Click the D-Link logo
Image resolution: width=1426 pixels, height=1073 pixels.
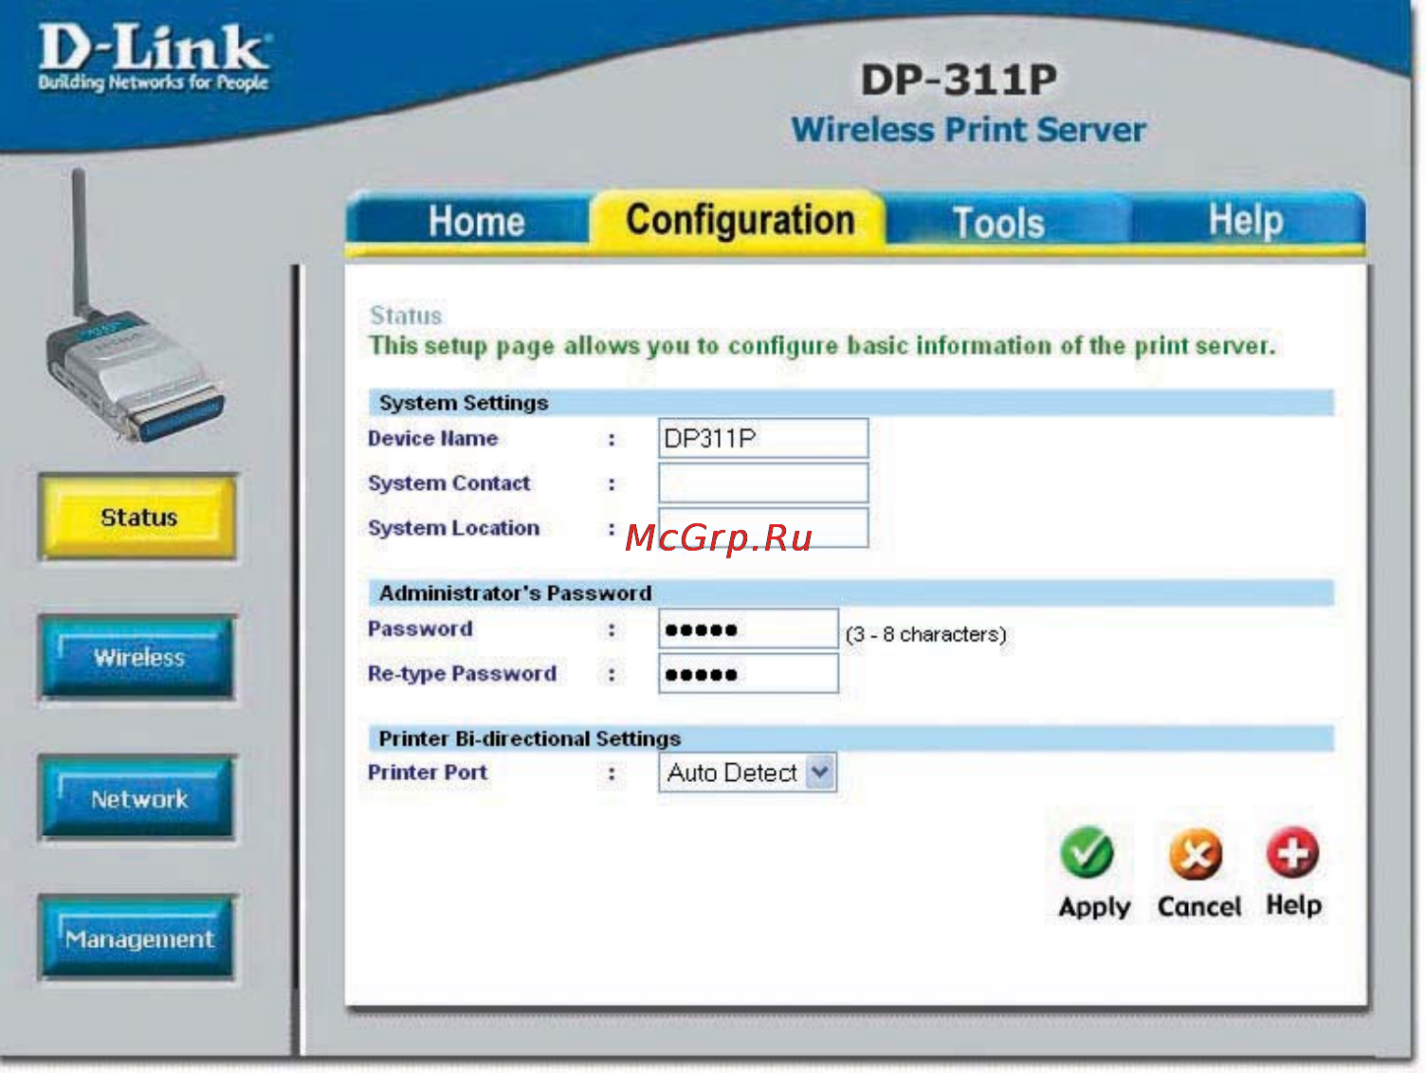(x=155, y=58)
